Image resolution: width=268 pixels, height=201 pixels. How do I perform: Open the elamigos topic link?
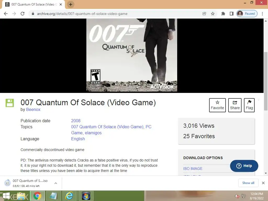click(x=93, y=133)
